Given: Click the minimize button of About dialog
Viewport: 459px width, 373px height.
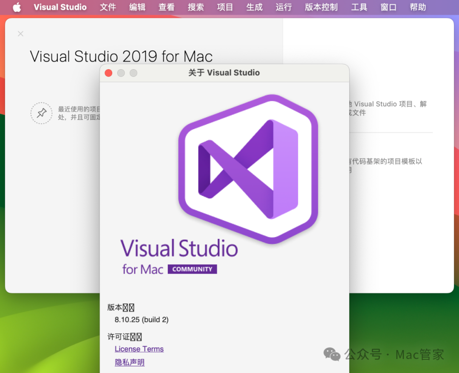Looking at the screenshot, I should click(121, 73).
